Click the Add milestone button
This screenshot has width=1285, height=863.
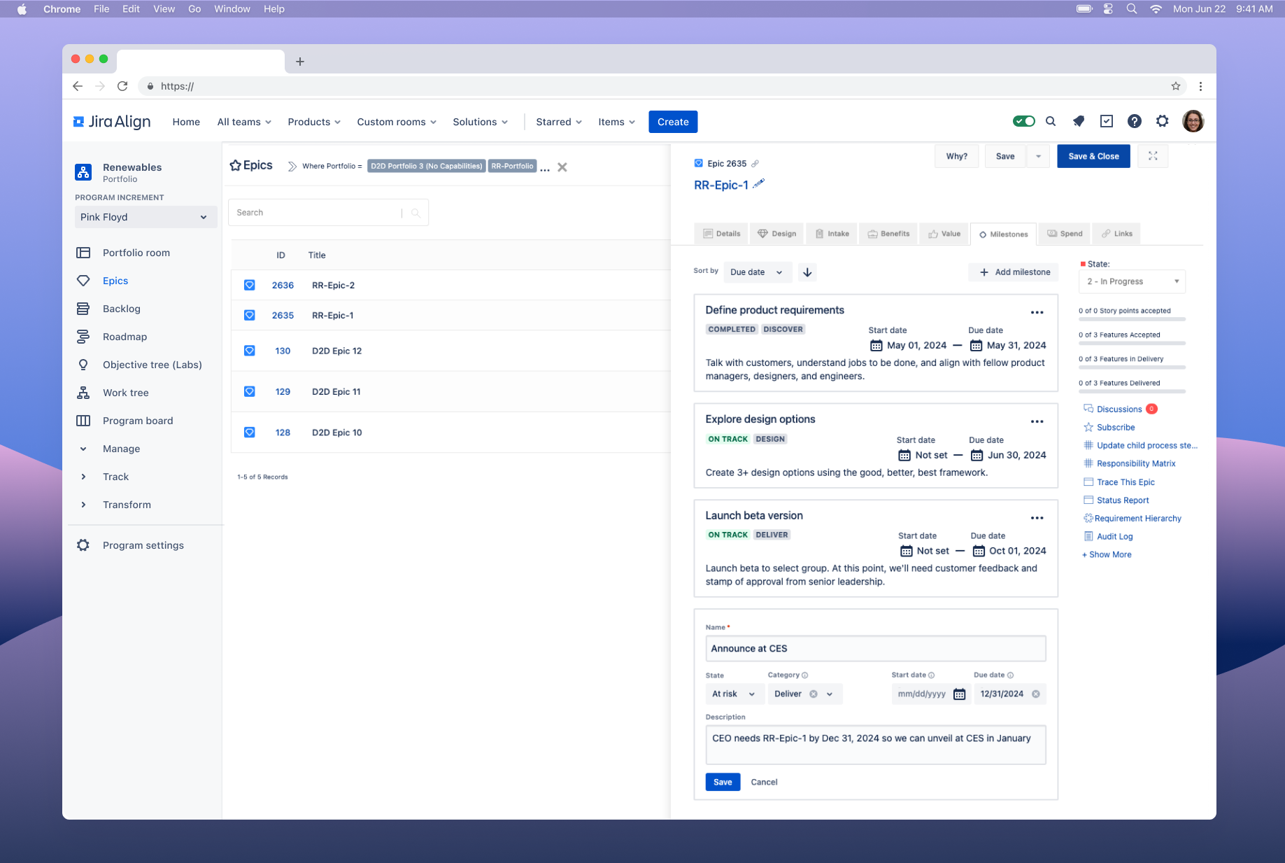(x=1014, y=272)
